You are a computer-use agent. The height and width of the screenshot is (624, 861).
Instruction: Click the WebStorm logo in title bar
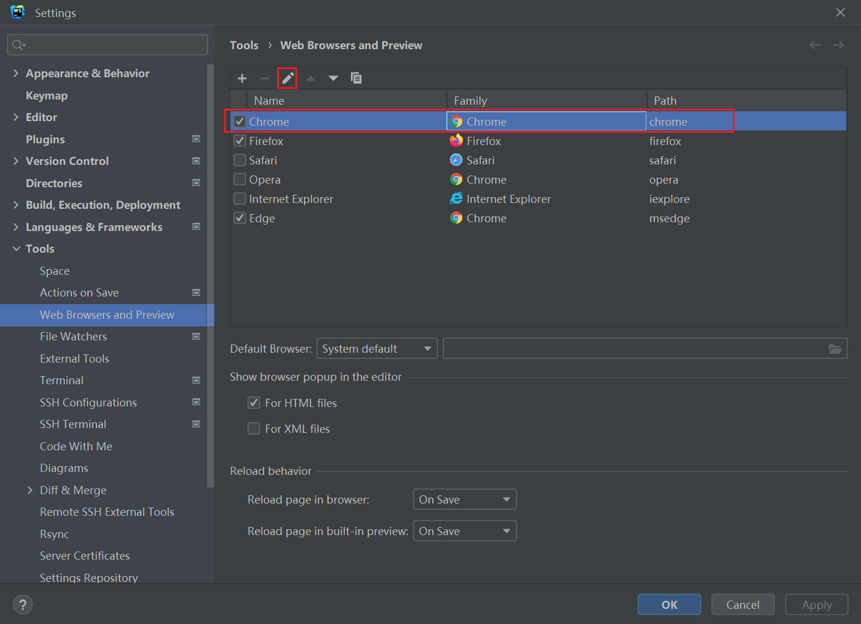(x=18, y=12)
